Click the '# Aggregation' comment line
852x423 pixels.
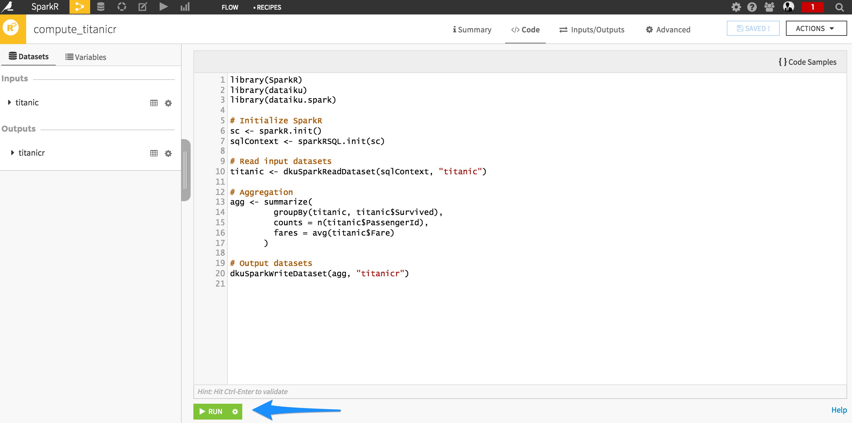(x=262, y=192)
